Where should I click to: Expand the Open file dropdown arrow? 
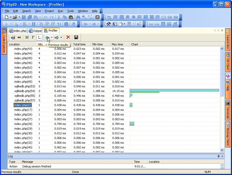19,17
